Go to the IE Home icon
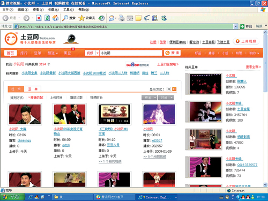268x201 pixels. point(55,18)
